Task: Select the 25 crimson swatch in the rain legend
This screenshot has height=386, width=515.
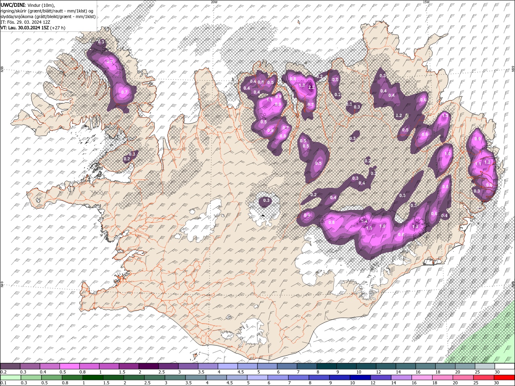Action: click(483, 378)
